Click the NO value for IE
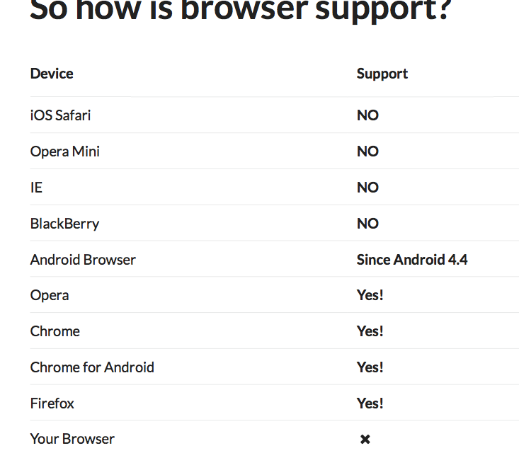This screenshot has width=519, height=470. (367, 188)
